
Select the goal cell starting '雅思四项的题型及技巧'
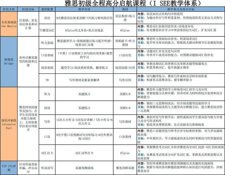(28, 124)
